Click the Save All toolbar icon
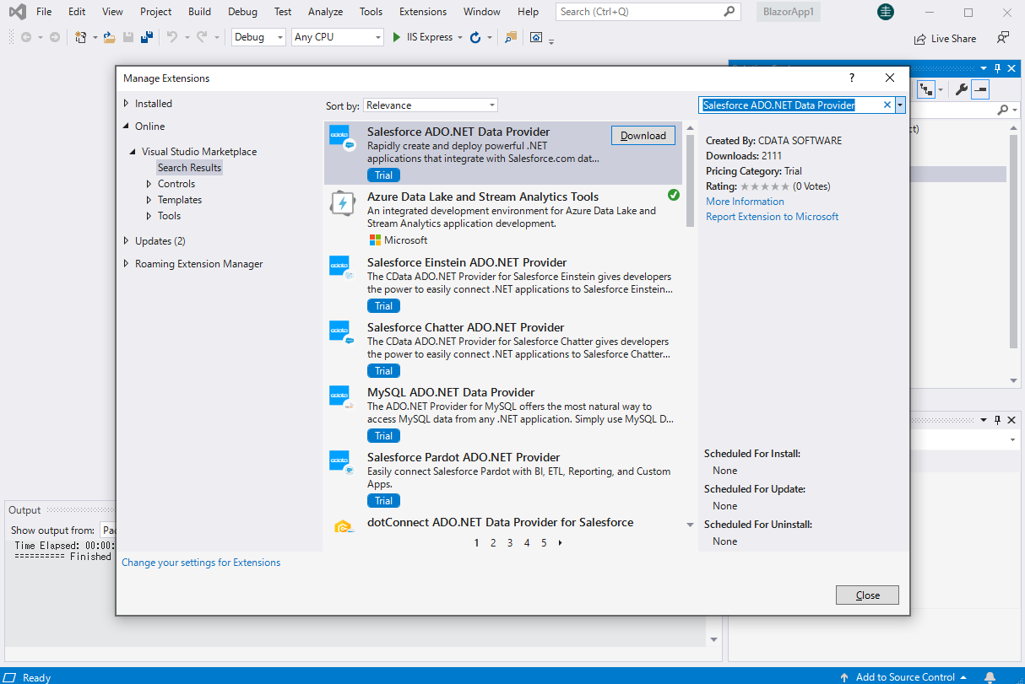This screenshot has width=1025, height=684. tap(146, 37)
